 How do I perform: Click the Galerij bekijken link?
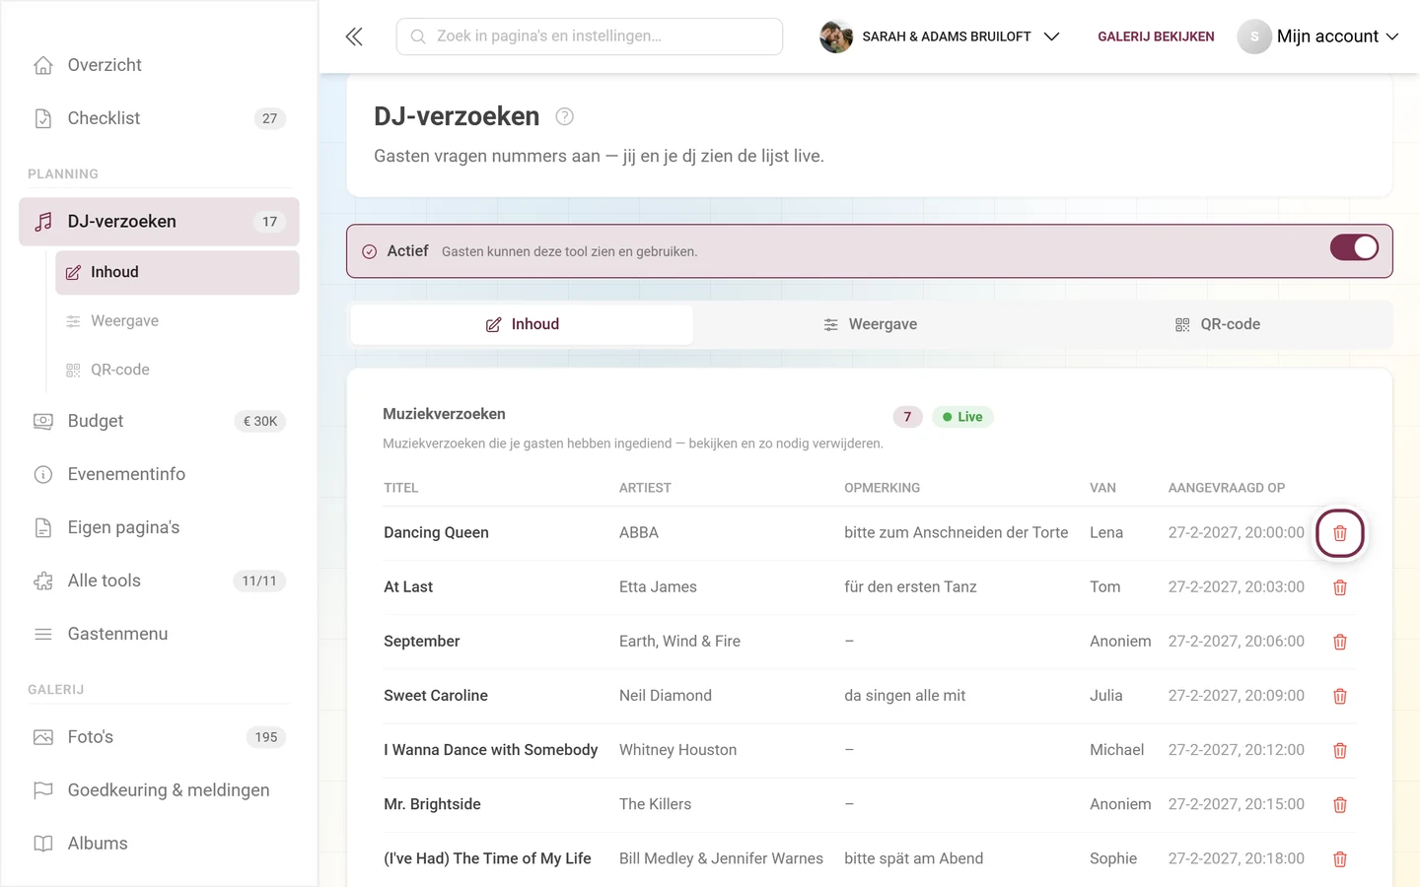(x=1156, y=36)
